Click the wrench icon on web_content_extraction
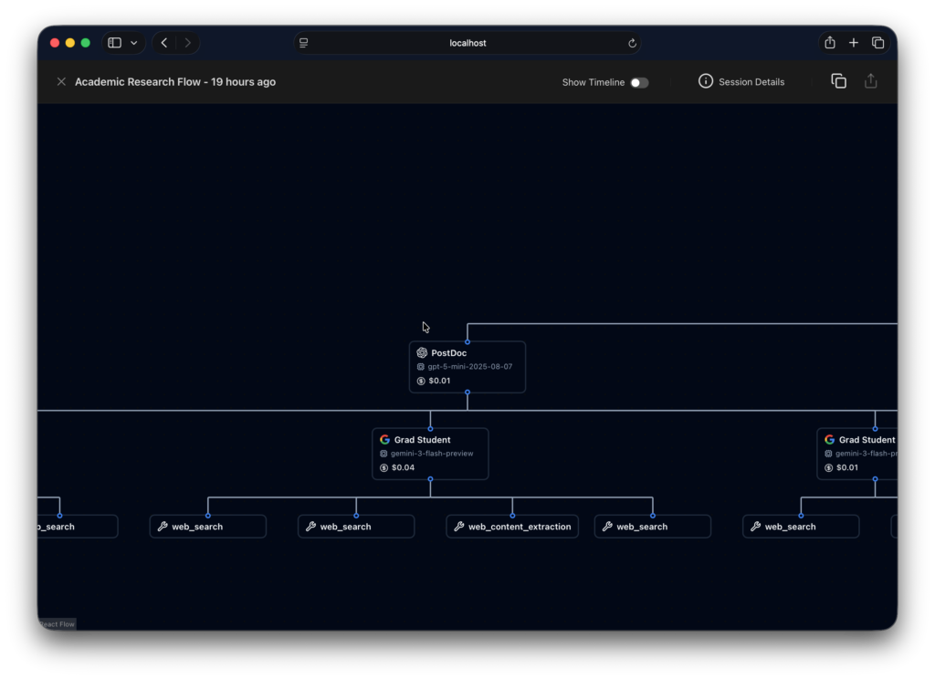The height and width of the screenshot is (680, 935). 458,527
